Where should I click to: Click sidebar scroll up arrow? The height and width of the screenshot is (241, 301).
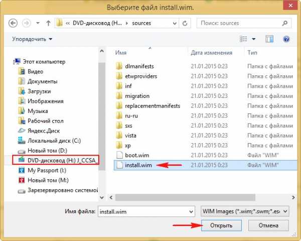(102, 51)
